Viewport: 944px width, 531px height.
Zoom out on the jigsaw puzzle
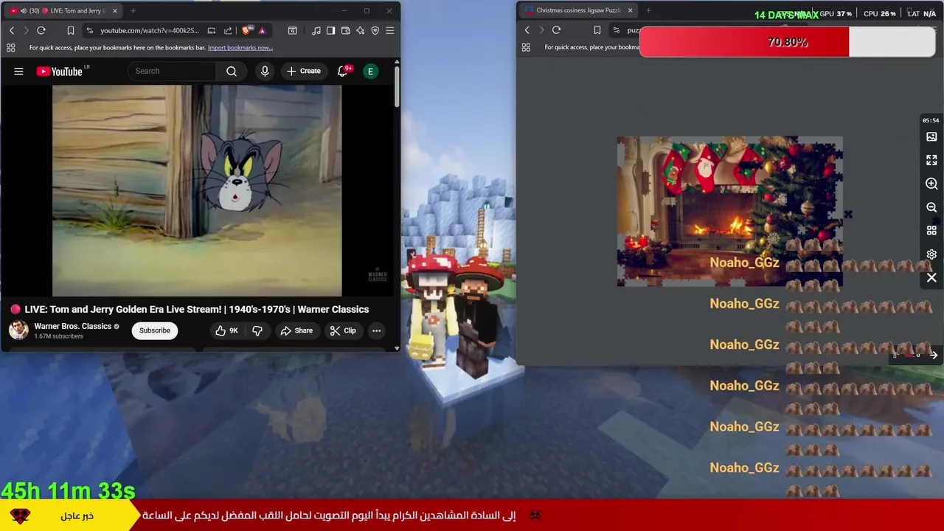click(x=931, y=207)
